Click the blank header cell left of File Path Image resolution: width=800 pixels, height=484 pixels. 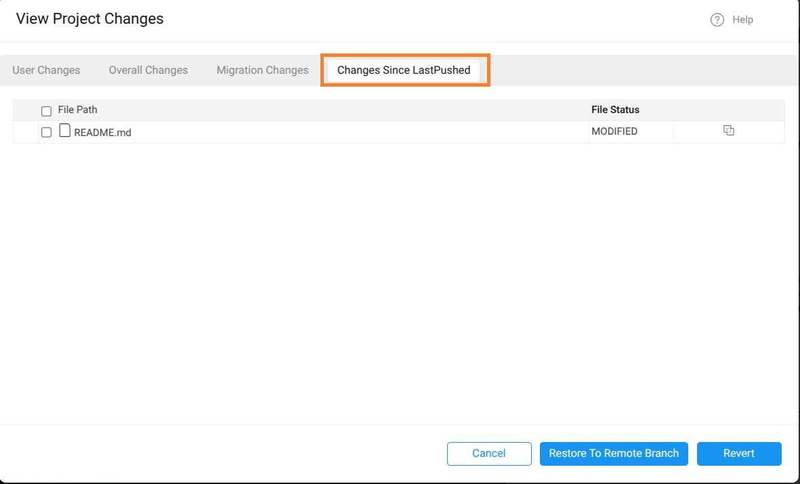(26, 110)
